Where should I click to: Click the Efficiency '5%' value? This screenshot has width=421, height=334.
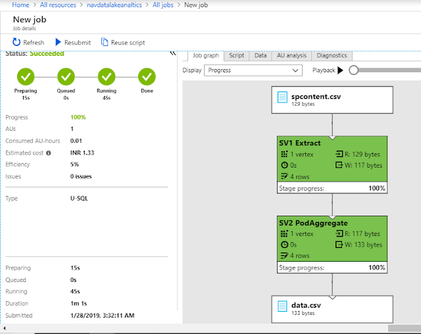74,164
